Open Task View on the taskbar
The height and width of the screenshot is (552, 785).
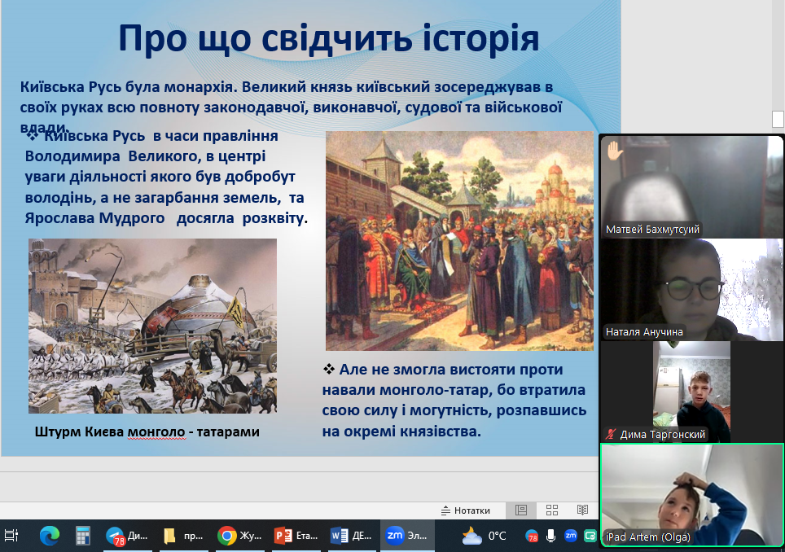click(x=11, y=536)
